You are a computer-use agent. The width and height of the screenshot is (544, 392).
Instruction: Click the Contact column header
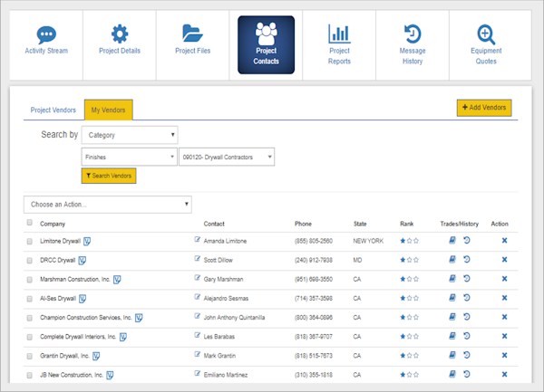point(214,224)
